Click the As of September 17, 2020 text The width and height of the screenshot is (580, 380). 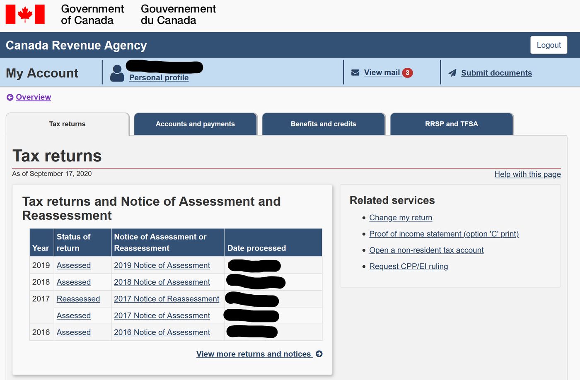coord(52,173)
